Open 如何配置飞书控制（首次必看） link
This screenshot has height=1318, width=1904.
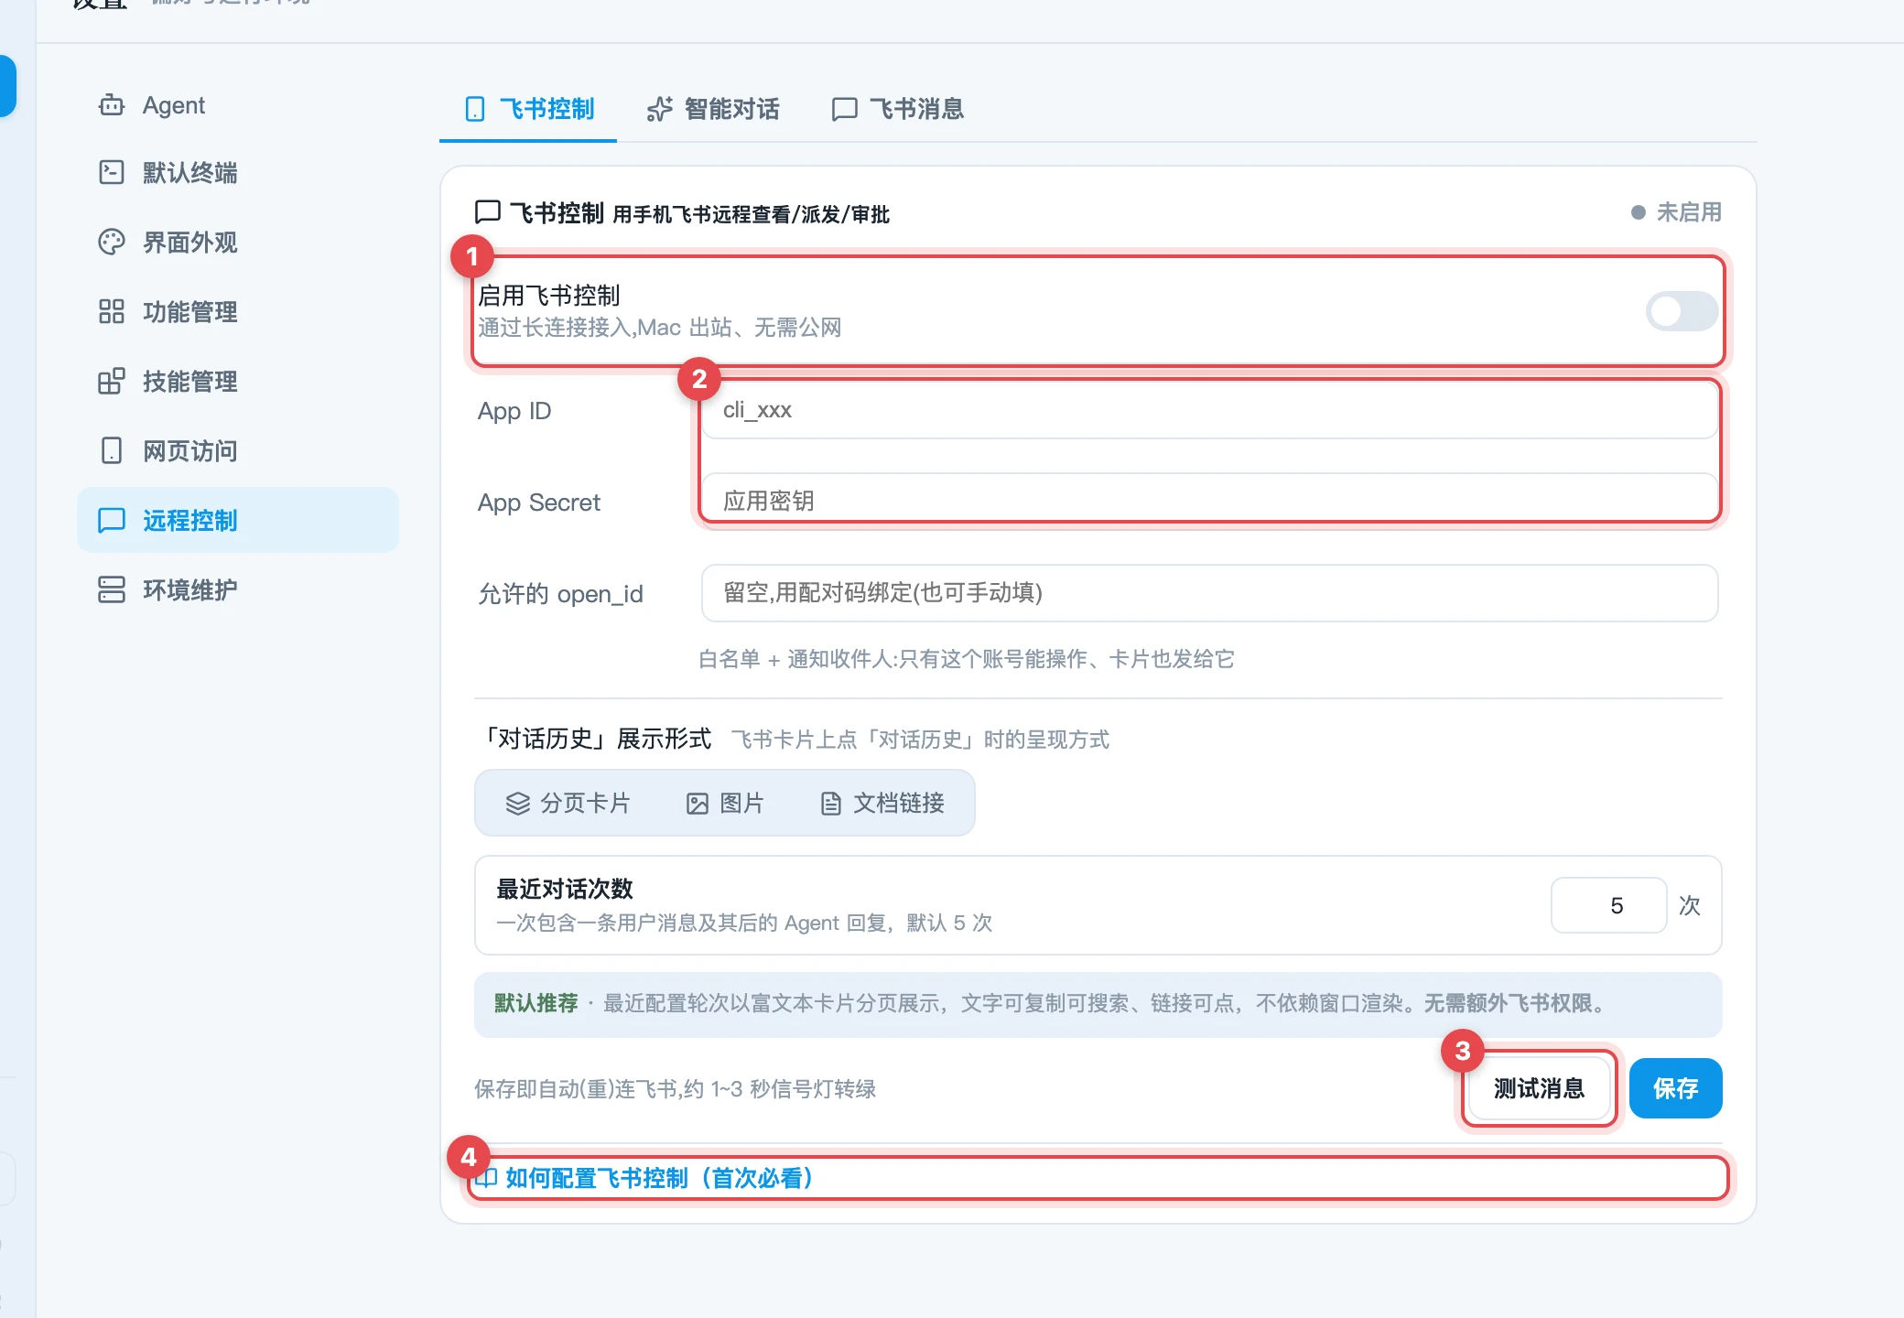[x=659, y=1178]
